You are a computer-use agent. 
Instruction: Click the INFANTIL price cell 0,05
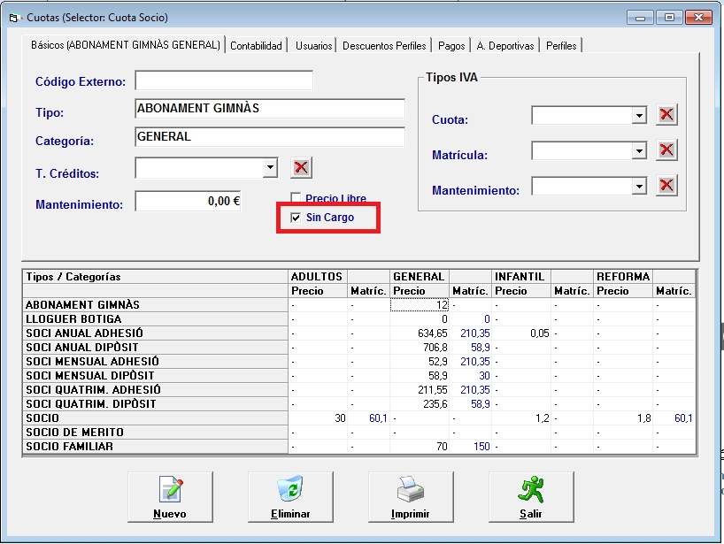click(x=521, y=333)
